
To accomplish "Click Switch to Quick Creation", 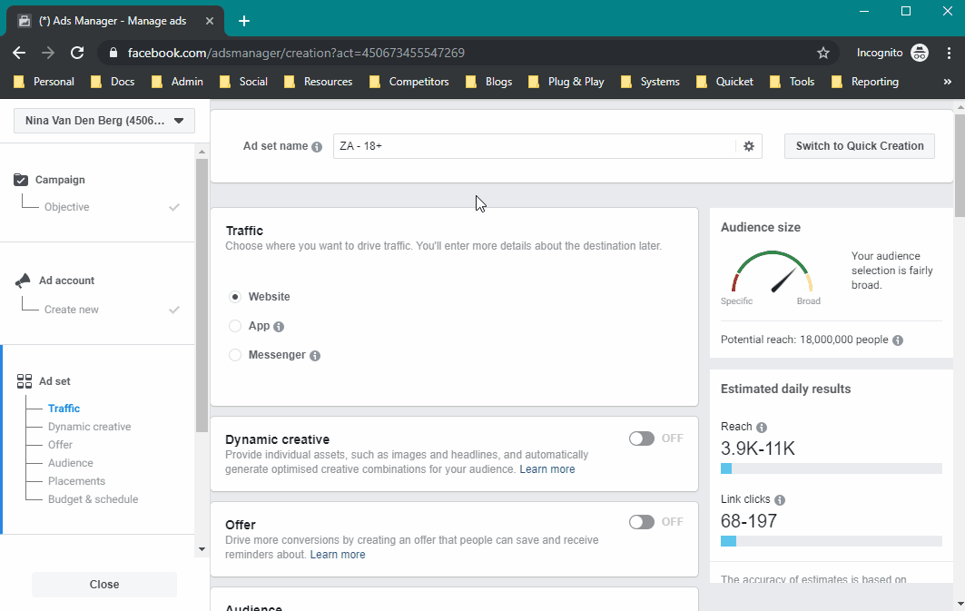I will [x=859, y=146].
